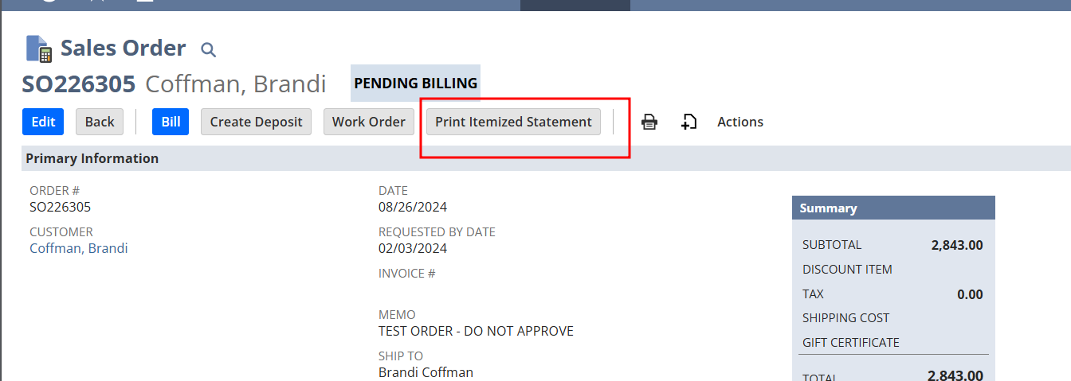The image size is (1071, 381).
Task: Open customer link Coffman, Brandi
Action: click(79, 248)
